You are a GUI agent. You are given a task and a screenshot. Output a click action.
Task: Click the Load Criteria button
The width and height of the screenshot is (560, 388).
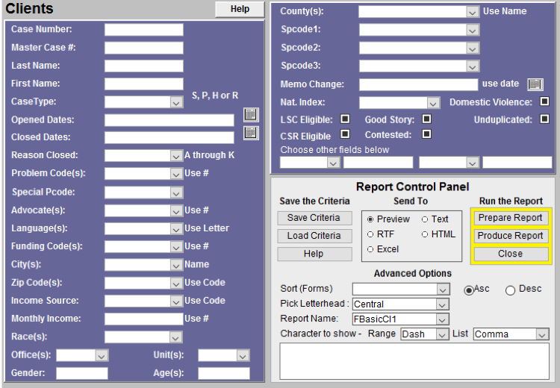pyautogui.click(x=314, y=236)
